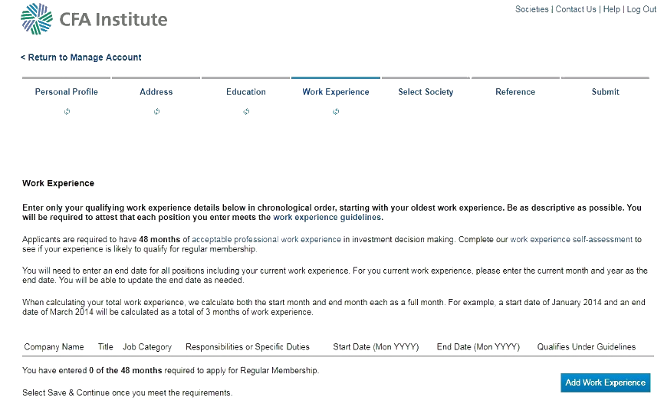Switch to the Reference tab
The height and width of the screenshot is (407, 664).
pos(515,92)
